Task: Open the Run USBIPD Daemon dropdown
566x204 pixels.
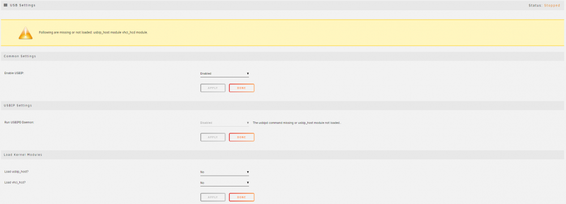Action: tap(225, 123)
